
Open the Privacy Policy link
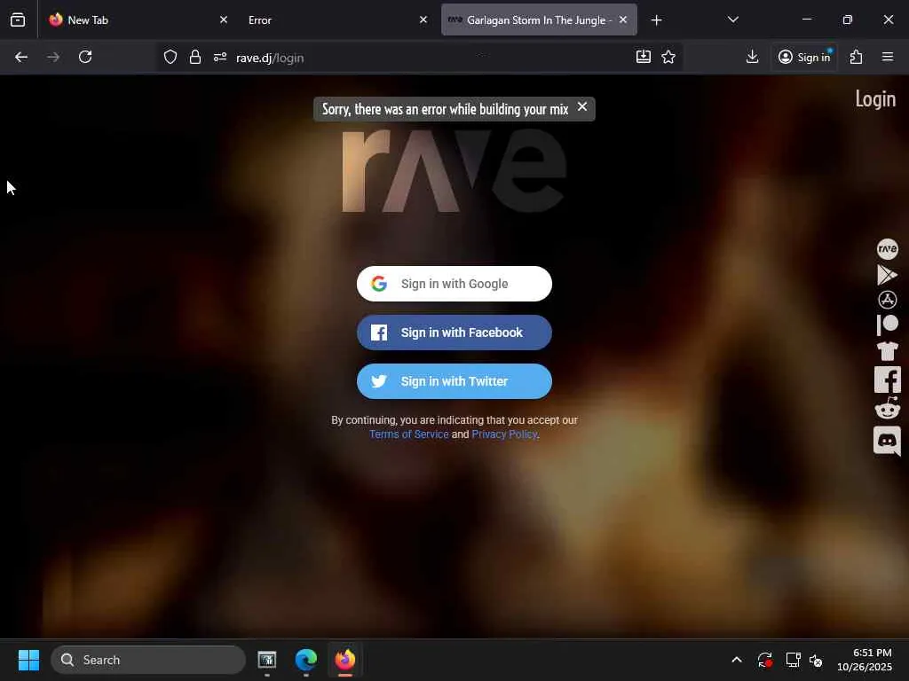(504, 434)
